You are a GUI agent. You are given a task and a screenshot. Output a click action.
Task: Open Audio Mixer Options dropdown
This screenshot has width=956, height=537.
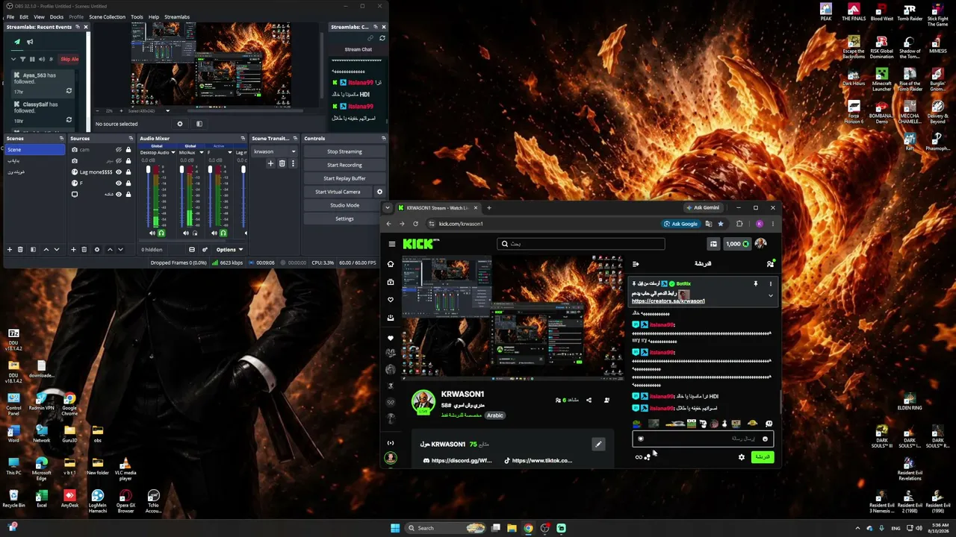pyautogui.click(x=229, y=249)
